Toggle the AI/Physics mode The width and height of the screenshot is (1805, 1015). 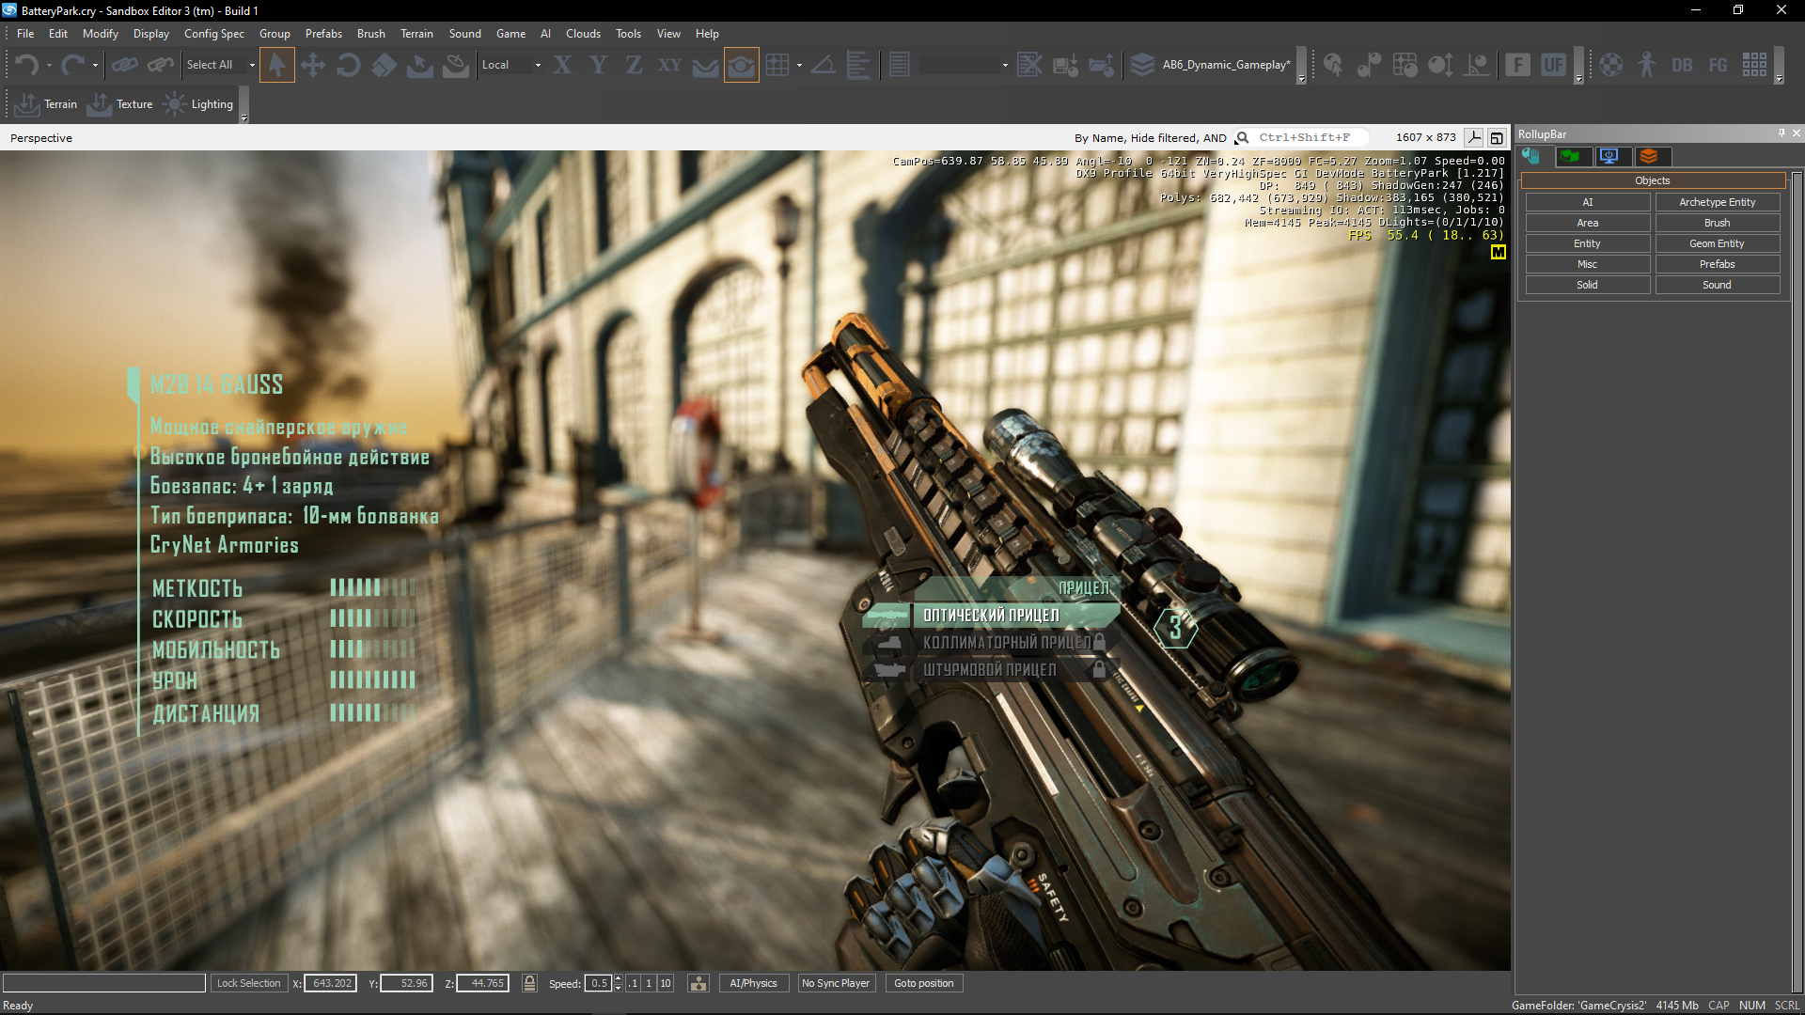[x=753, y=983]
